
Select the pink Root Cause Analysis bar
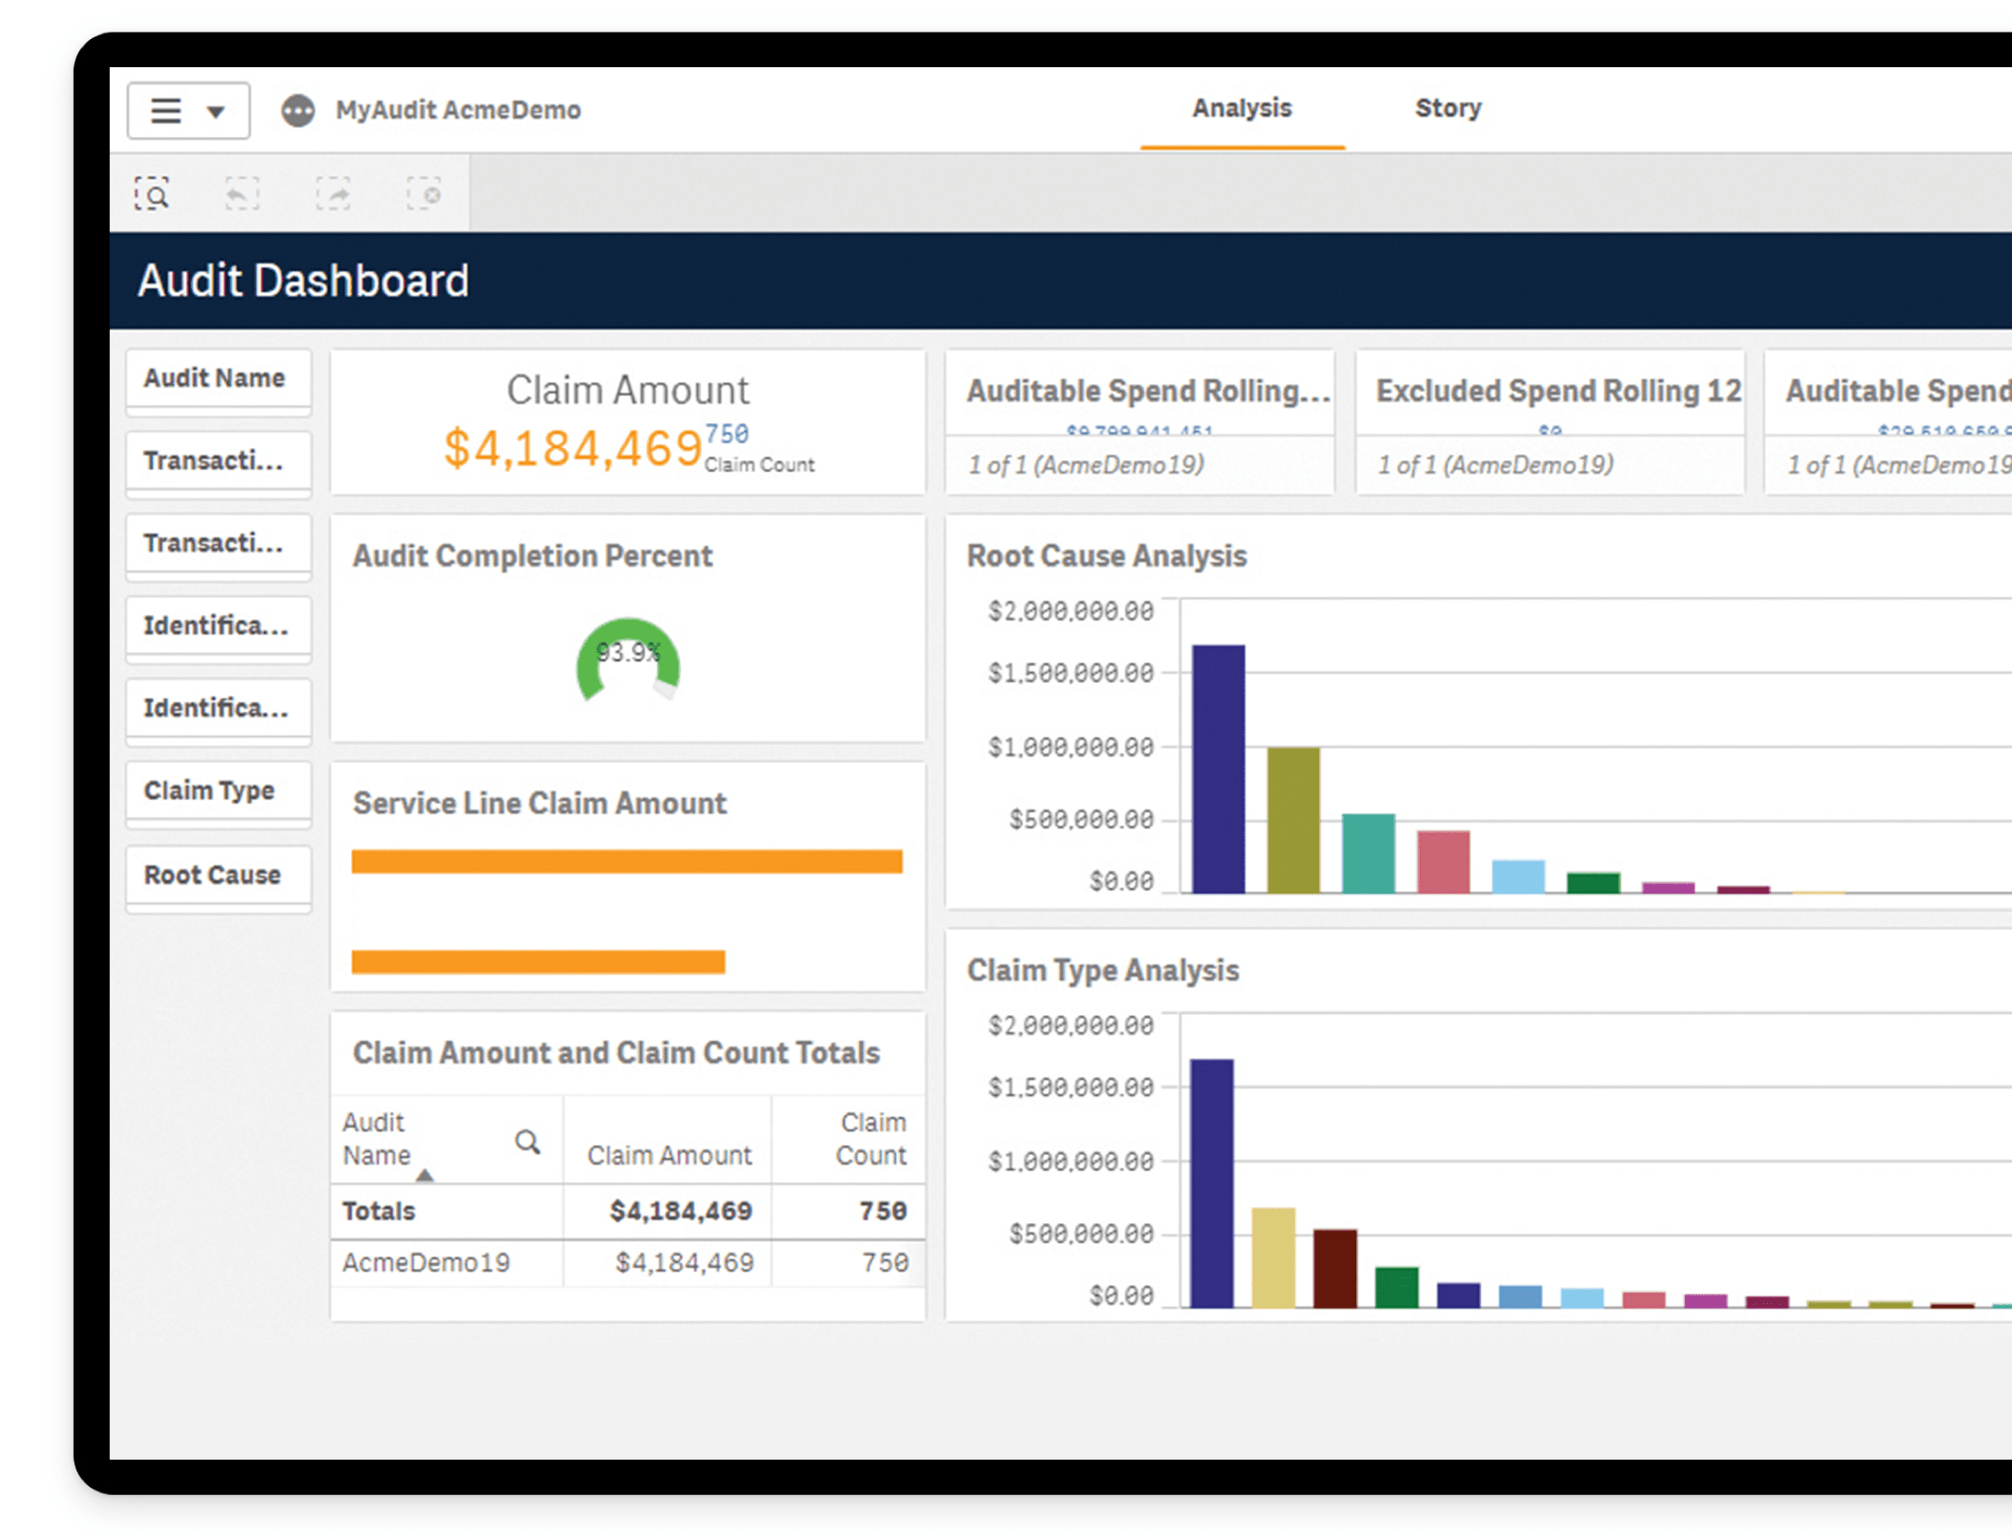1444,862
